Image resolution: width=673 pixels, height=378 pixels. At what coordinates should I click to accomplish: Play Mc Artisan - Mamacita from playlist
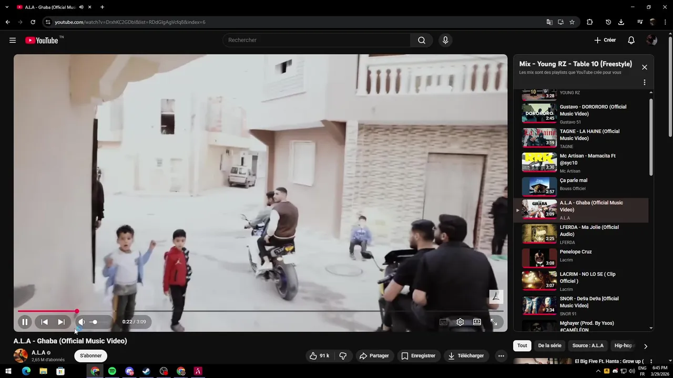point(581,162)
